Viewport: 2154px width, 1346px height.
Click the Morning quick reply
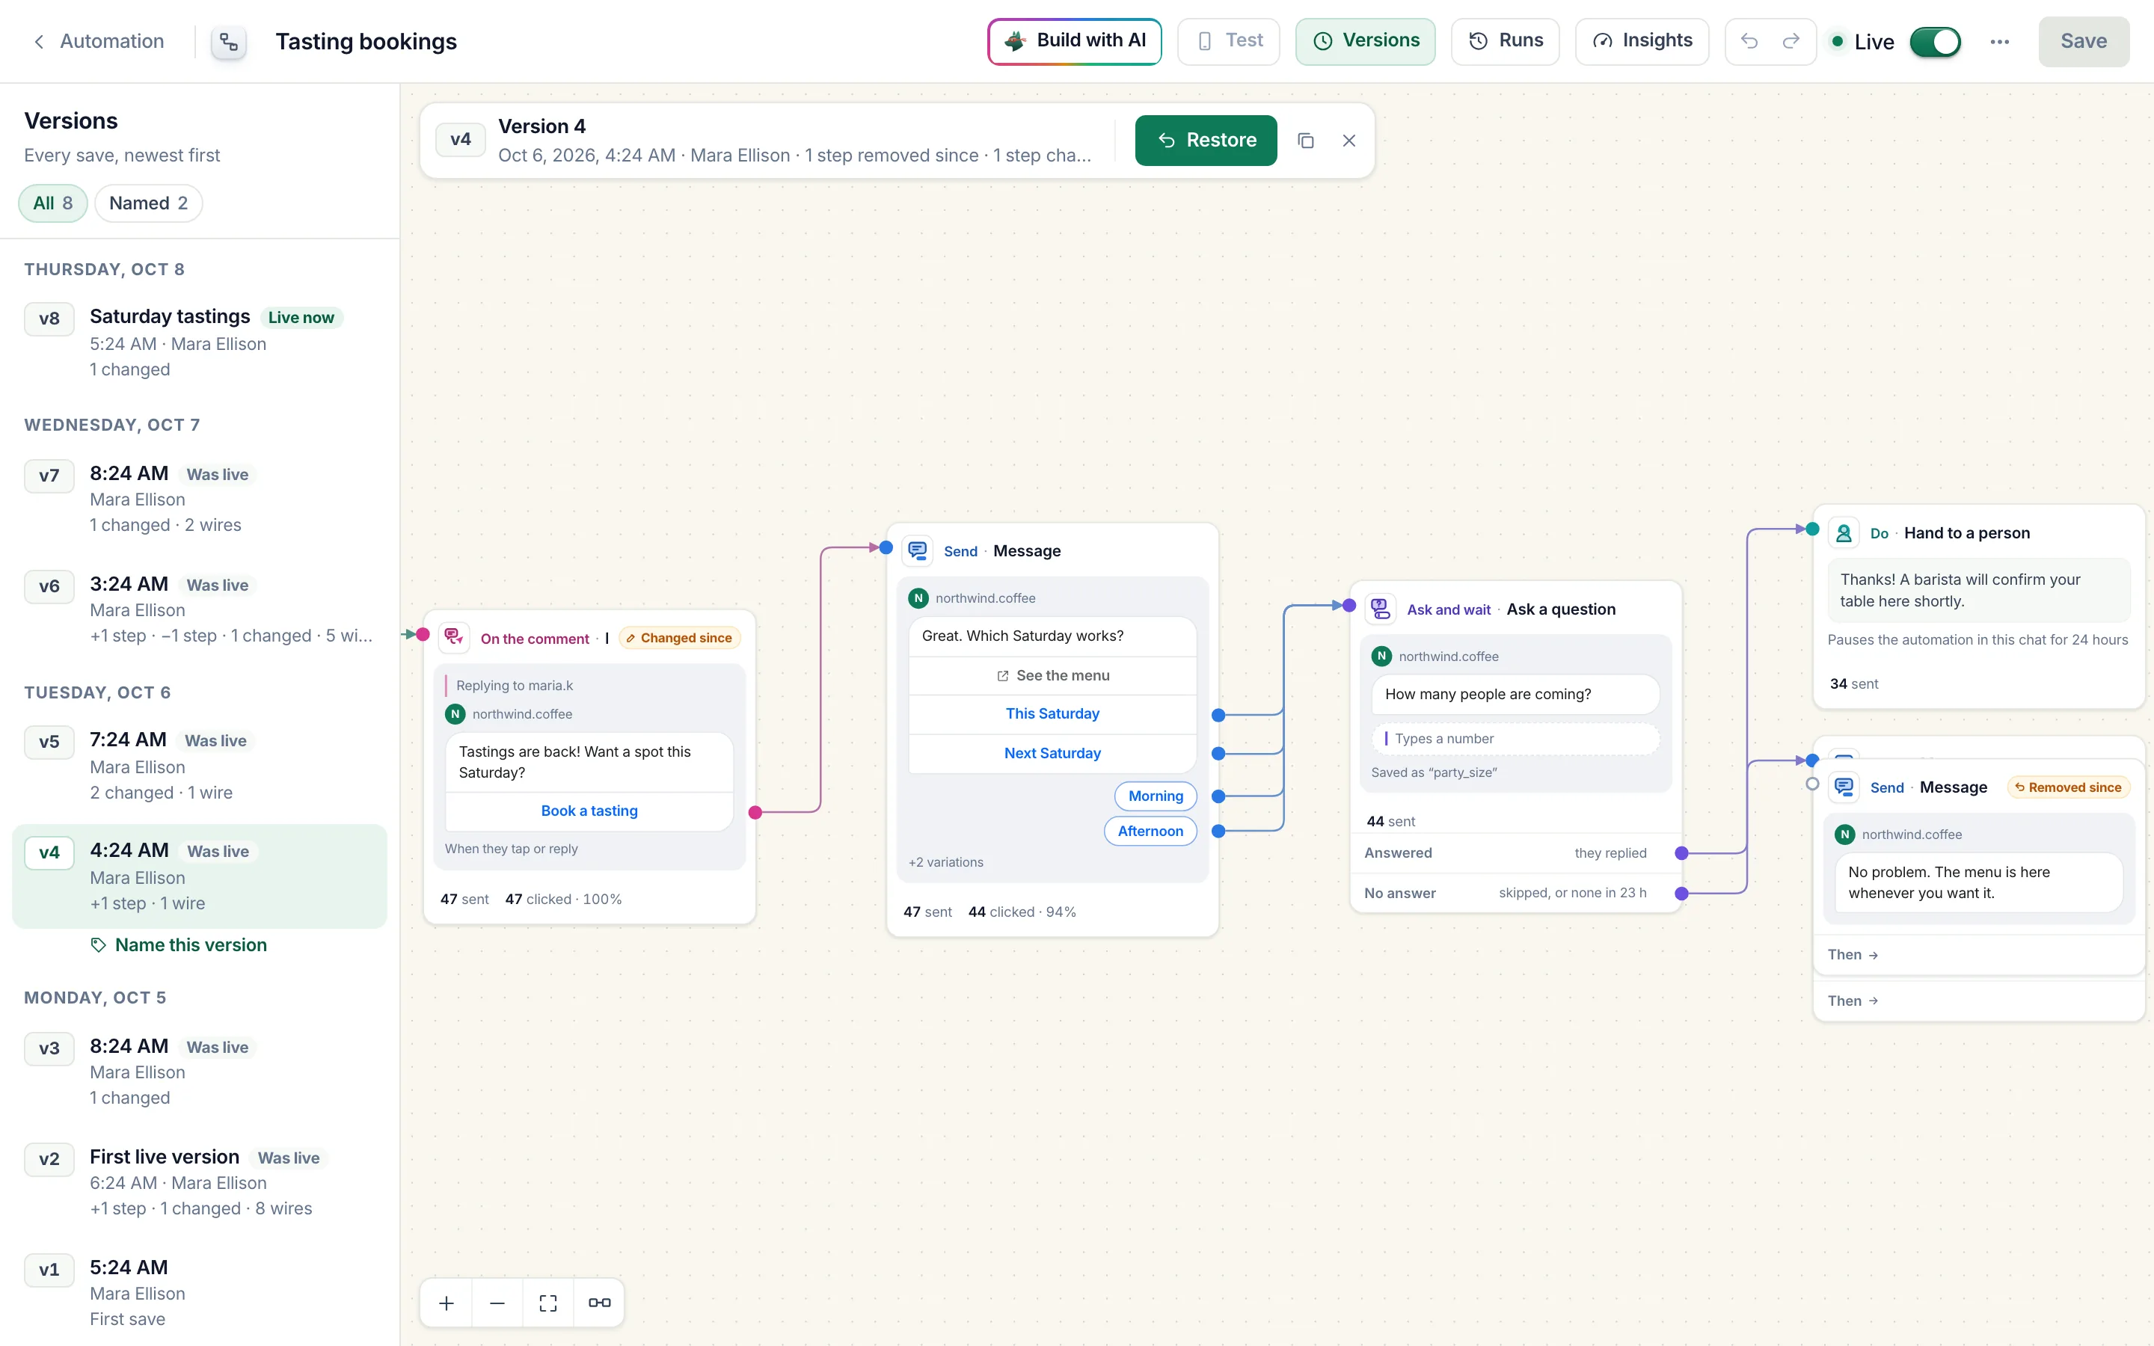coord(1156,796)
